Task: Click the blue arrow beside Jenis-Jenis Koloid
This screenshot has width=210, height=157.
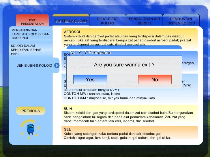Action: (x=57, y=66)
